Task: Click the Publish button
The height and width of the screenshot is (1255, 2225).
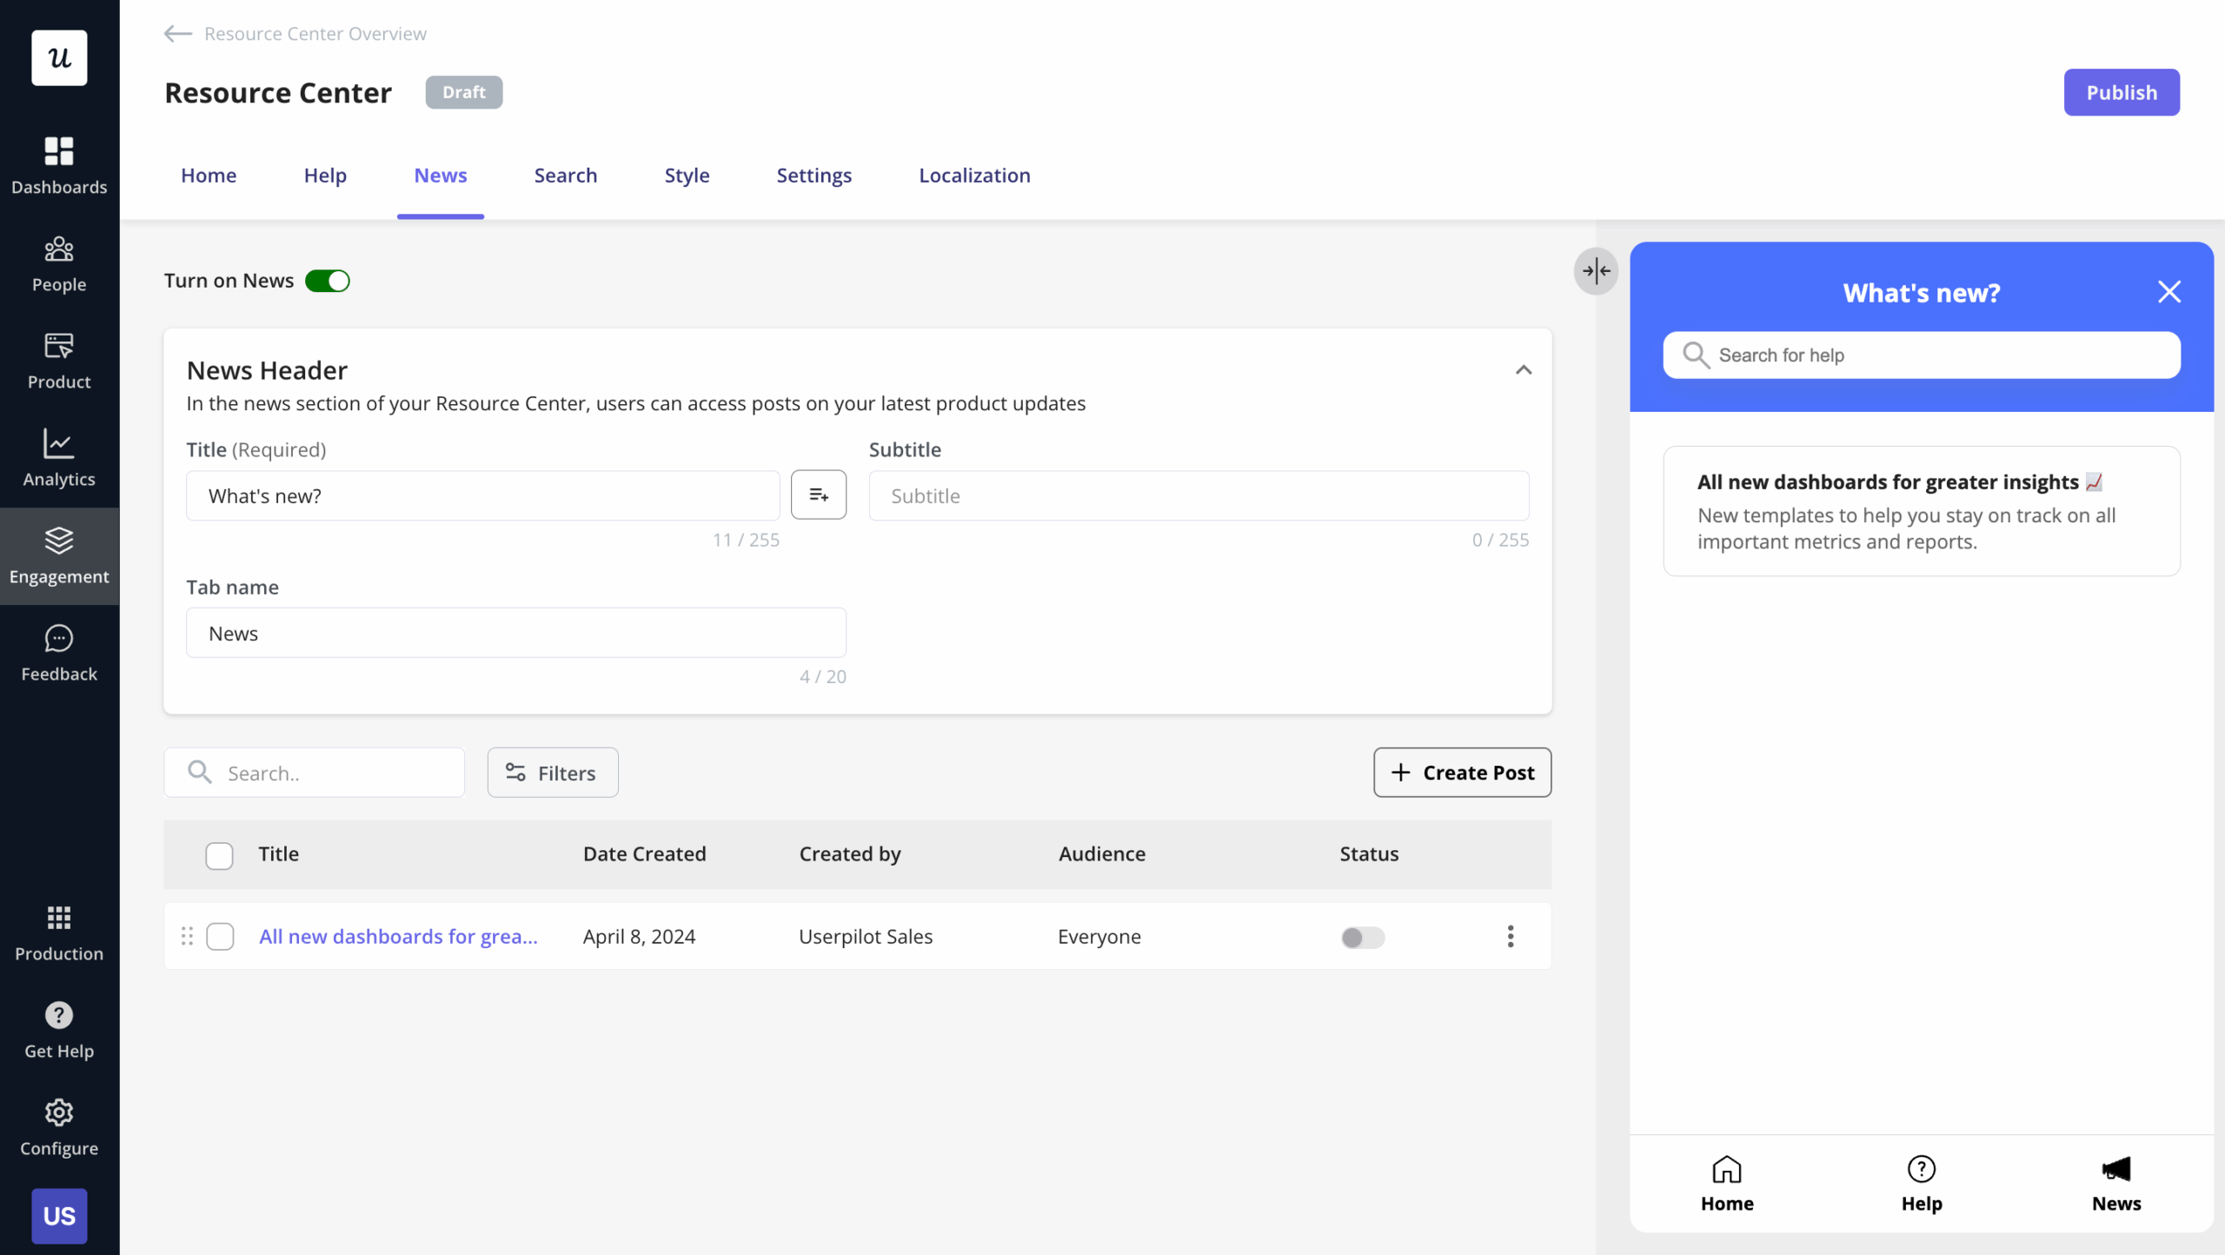Action: pos(2121,92)
